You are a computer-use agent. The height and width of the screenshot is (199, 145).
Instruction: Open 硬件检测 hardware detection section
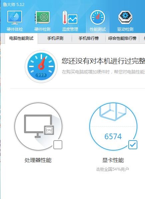42,21
